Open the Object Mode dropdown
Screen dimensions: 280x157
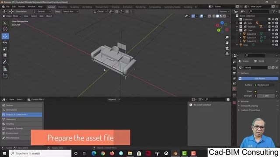tap(12, 16)
